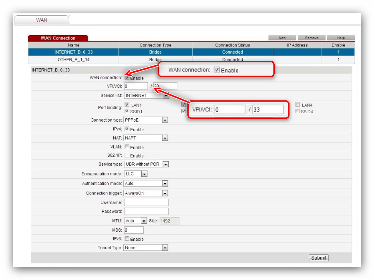Open the MTU Auto dropdown
374x280 pixels.
point(135,221)
